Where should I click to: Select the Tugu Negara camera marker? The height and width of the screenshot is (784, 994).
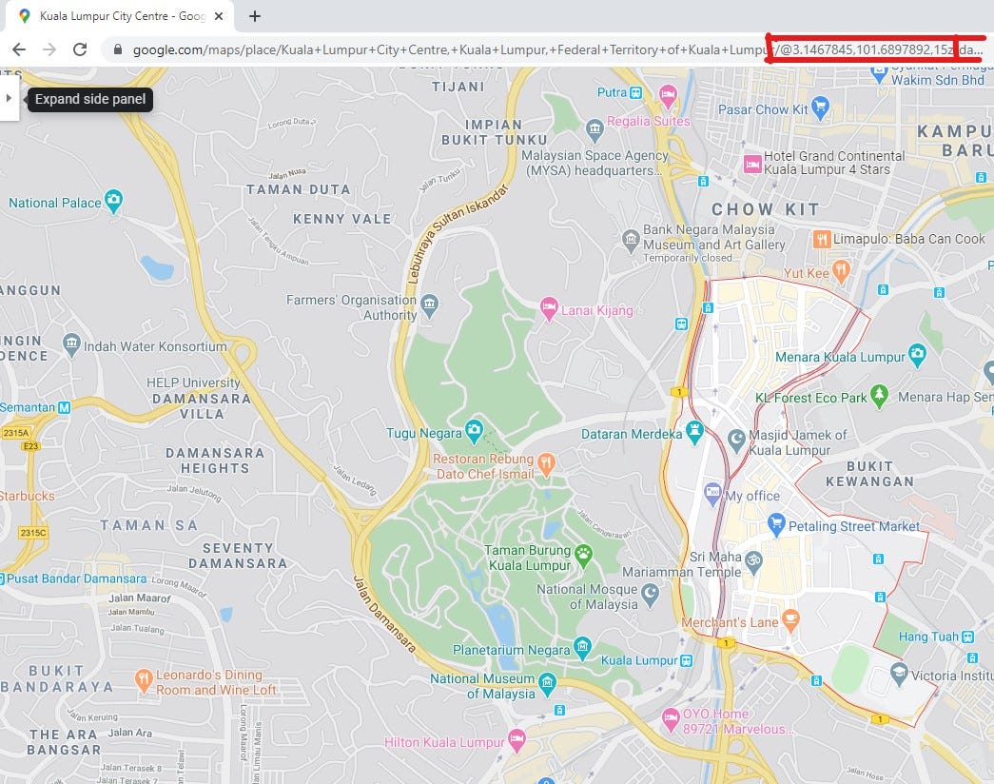click(475, 431)
